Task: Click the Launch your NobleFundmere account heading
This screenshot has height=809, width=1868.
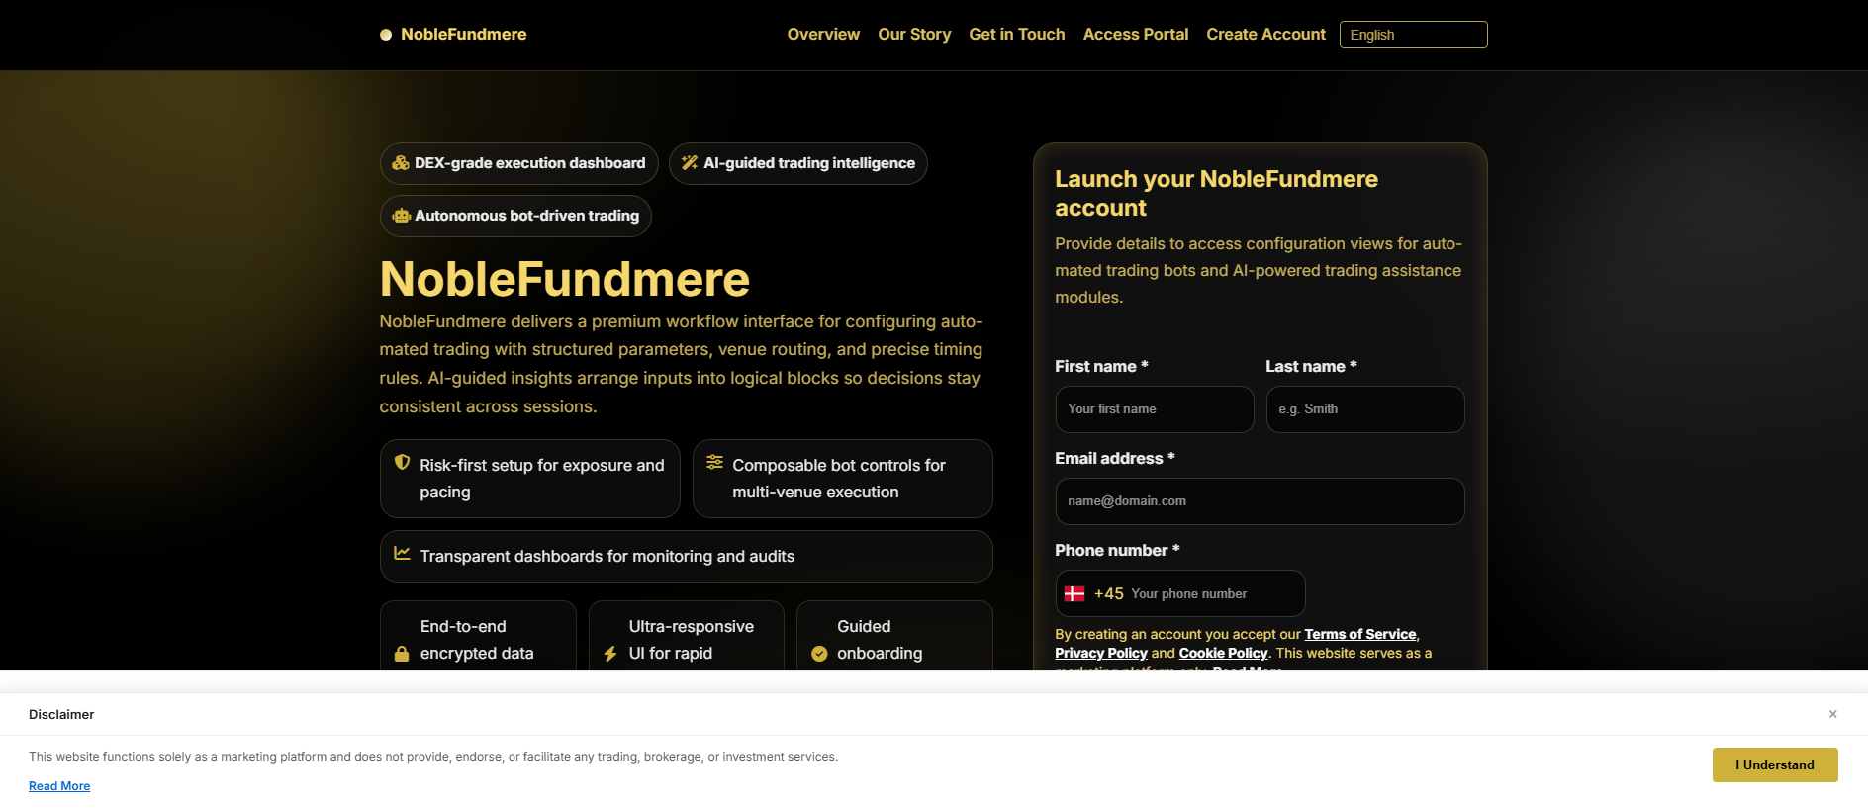Action: [1216, 193]
